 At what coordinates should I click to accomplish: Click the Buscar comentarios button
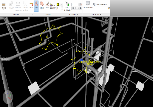click(100, 4)
